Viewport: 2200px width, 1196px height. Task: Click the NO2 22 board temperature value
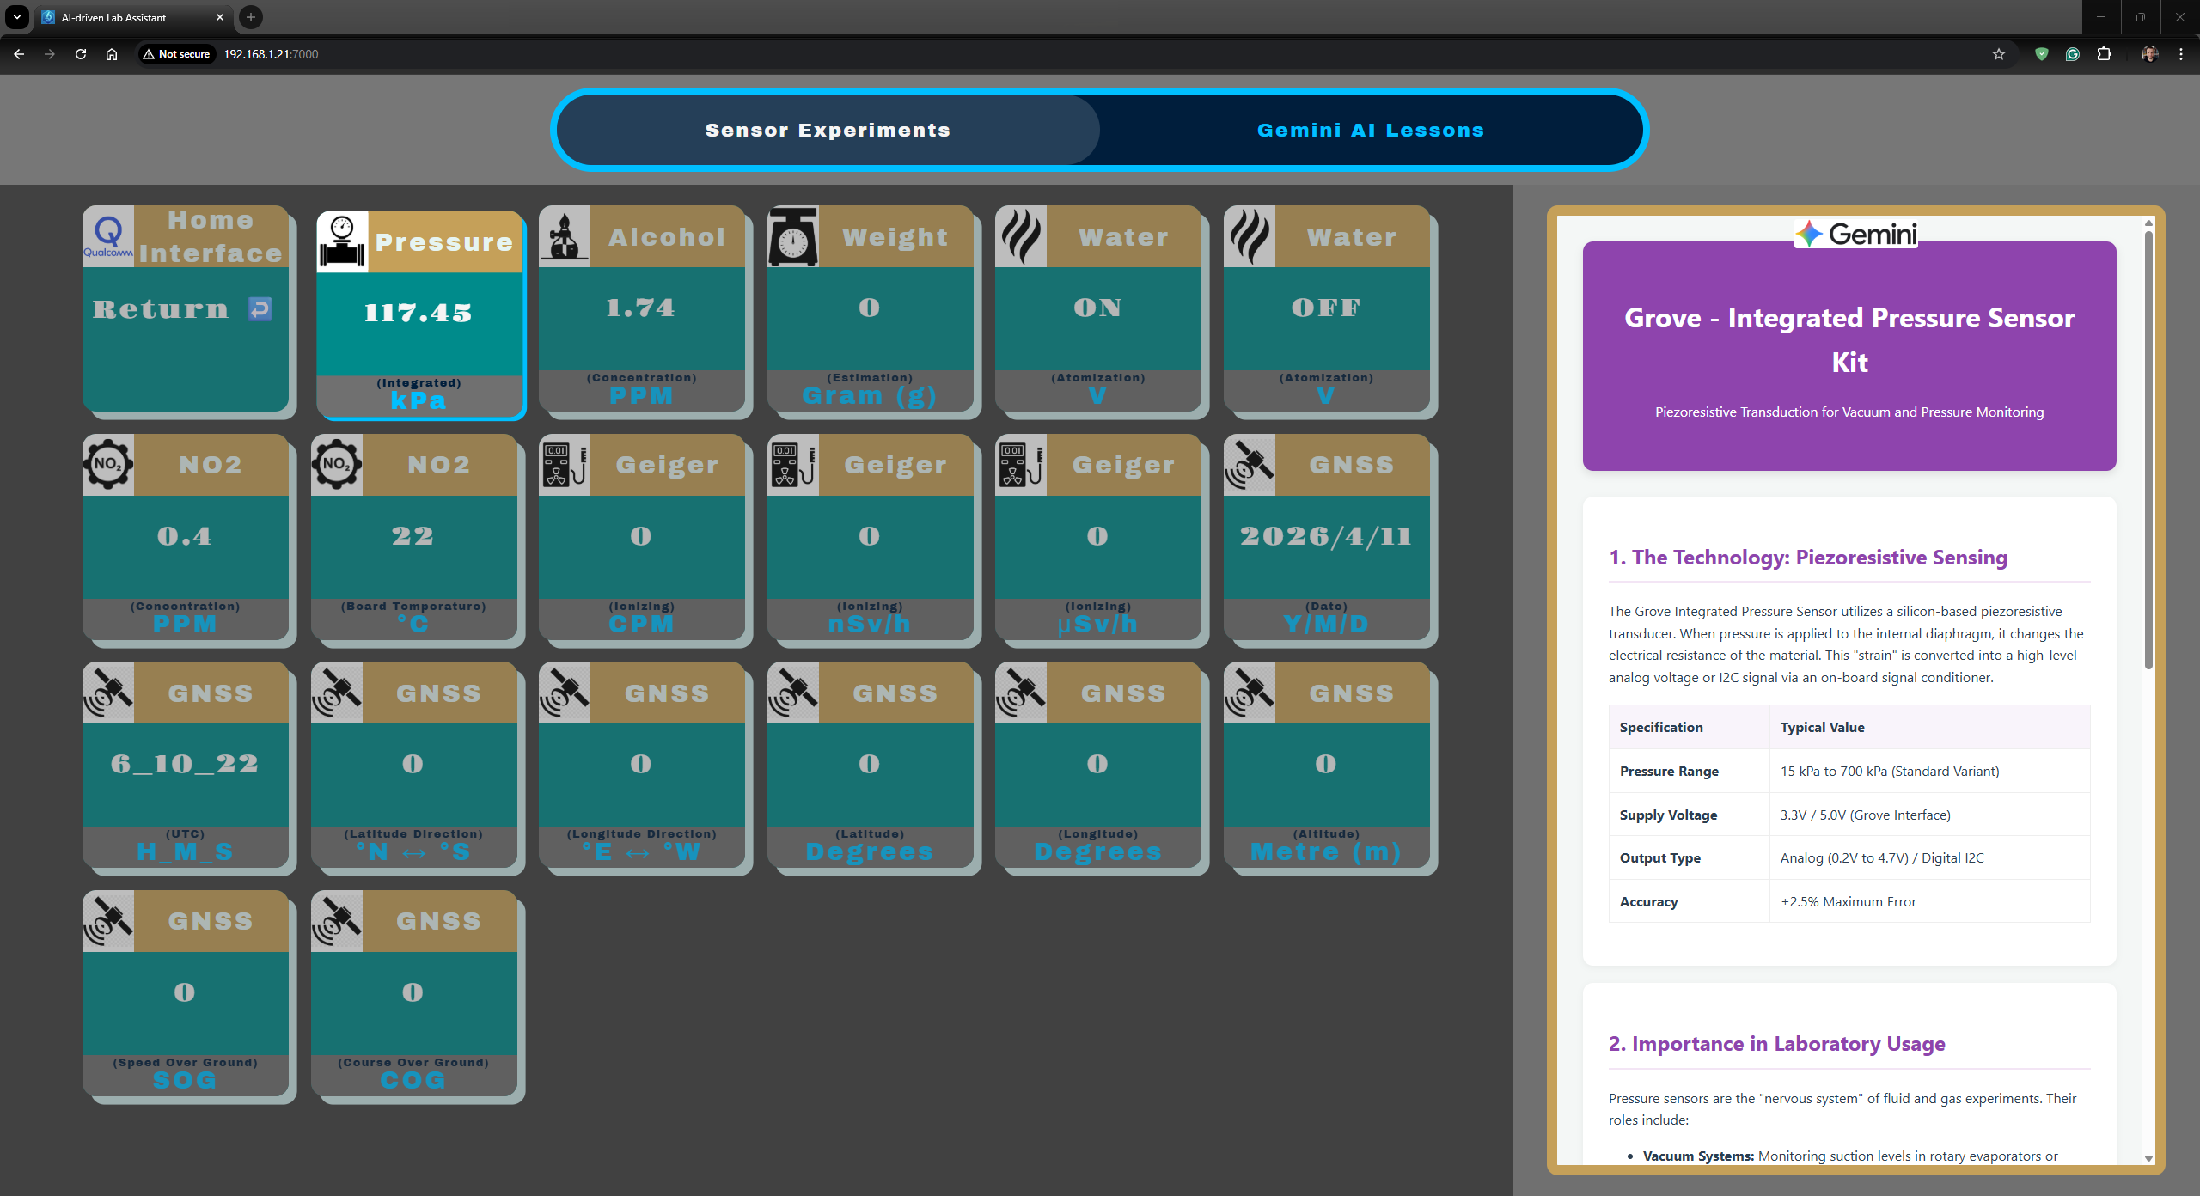click(x=412, y=536)
